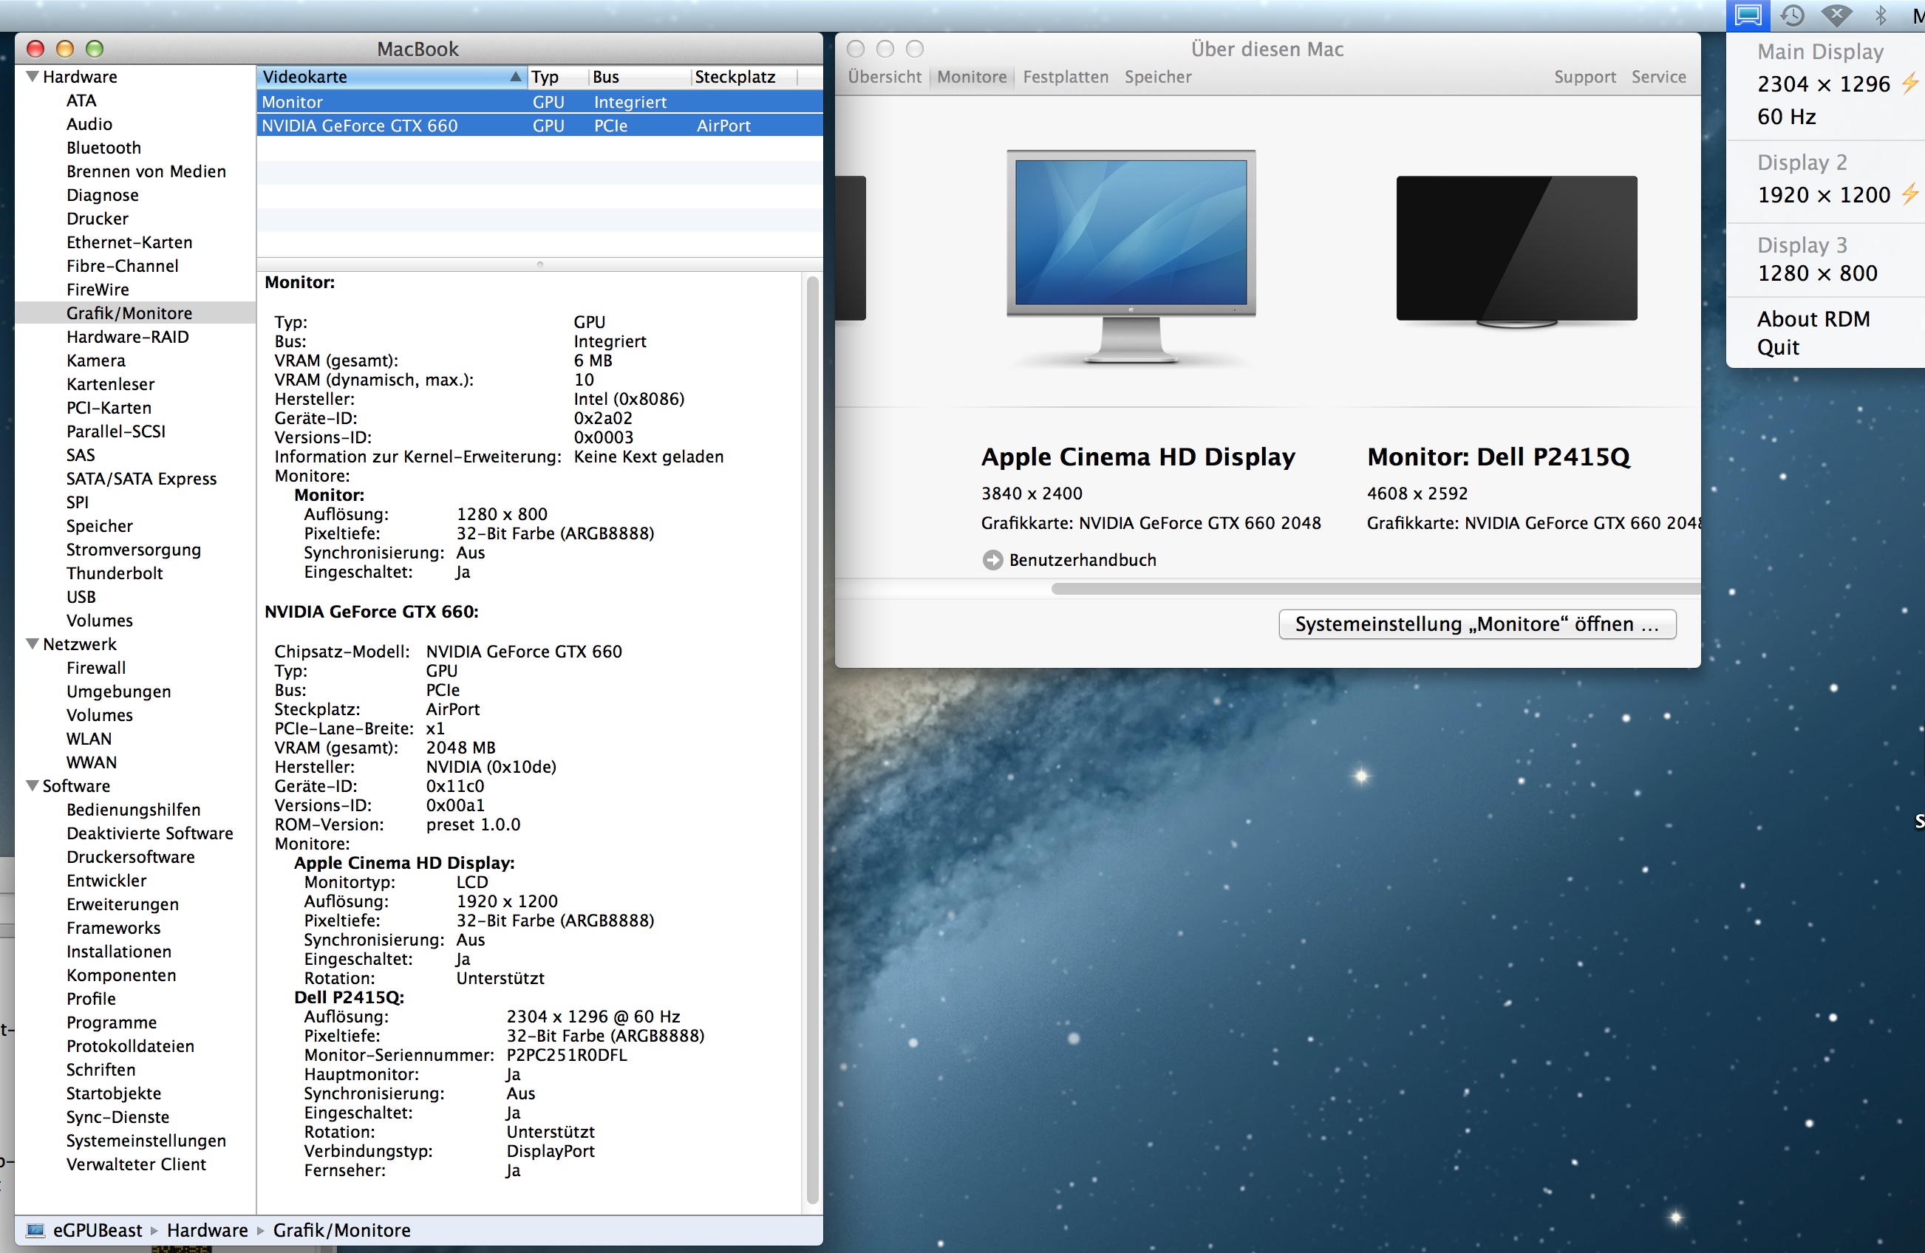Collapse the Netzwerk tree section
The height and width of the screenshot is (1253, 1925).
click(33, 644)
